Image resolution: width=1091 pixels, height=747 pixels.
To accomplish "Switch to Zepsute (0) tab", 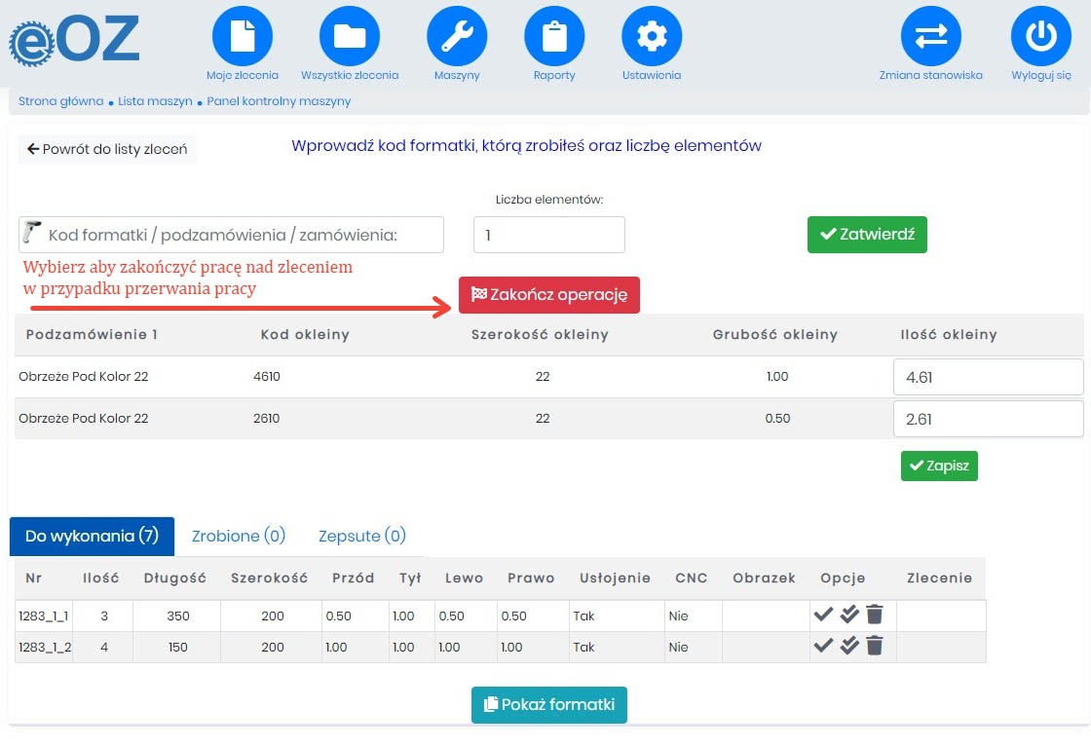I will tap(362, 536).
